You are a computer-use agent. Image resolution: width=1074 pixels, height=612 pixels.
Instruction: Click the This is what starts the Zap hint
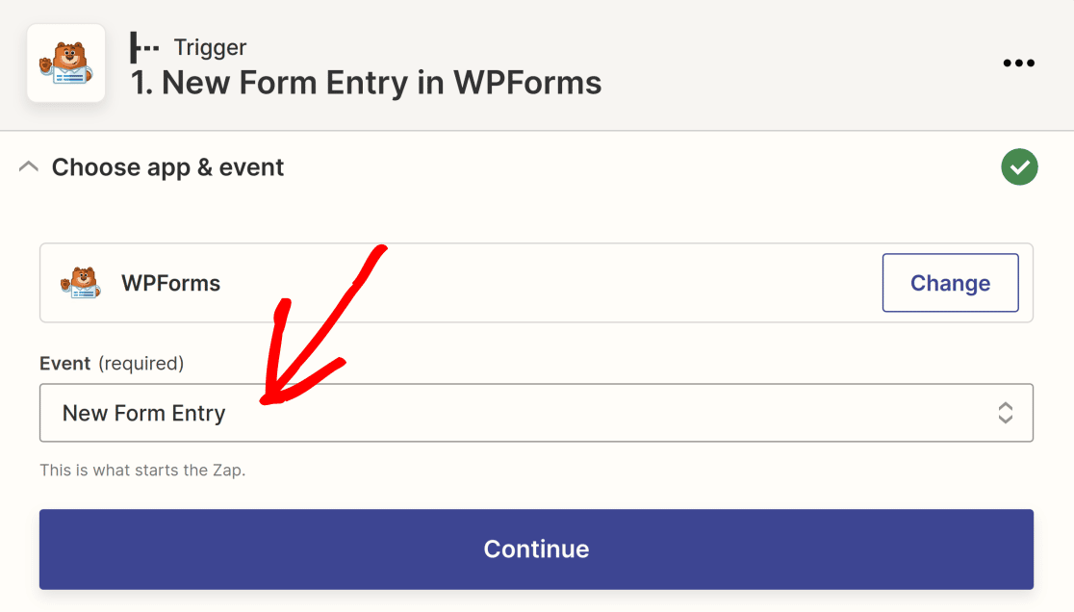[x=142, y=471]
